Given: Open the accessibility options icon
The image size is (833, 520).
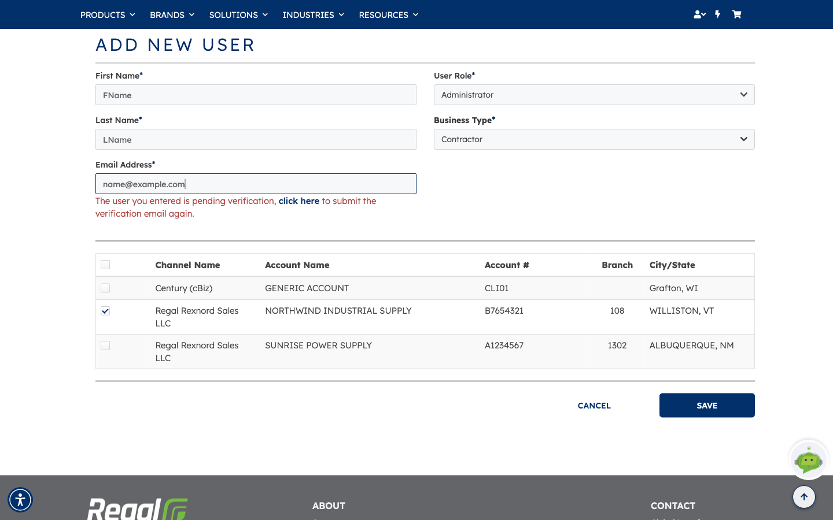Looking at the screenshot, I should click(x=20, y=500).
